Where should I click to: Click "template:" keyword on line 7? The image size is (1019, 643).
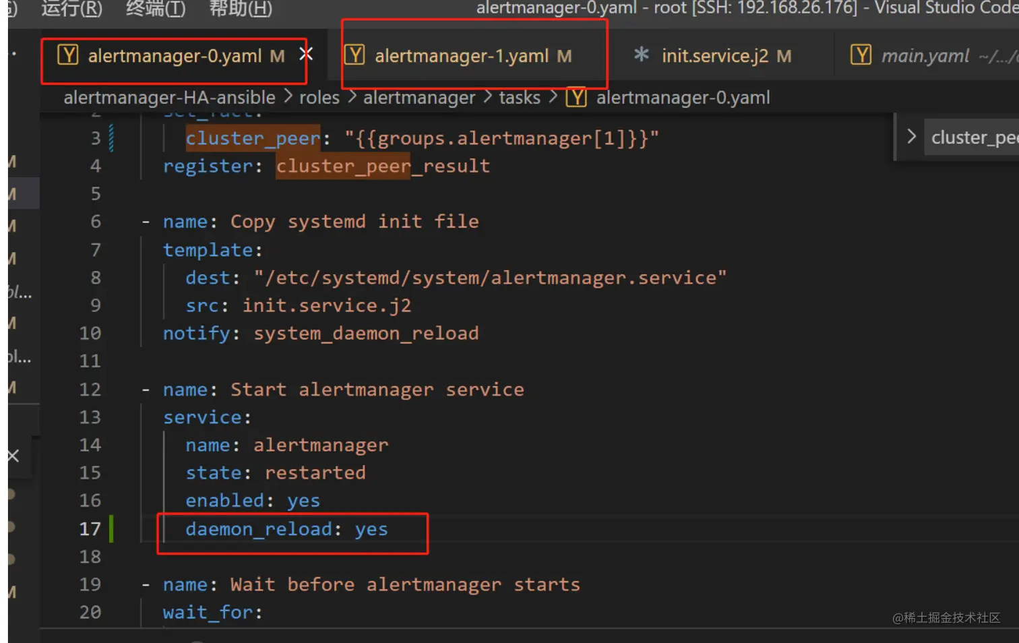(x=212, y=250)
